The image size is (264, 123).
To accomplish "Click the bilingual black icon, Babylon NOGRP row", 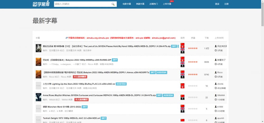I will [182, 77].
